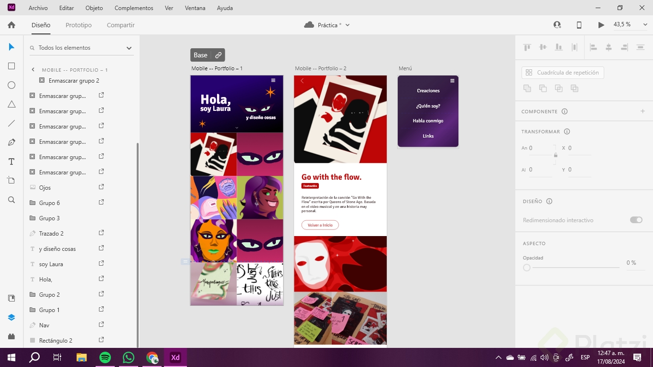Click the Volver a Inicio button

320,225
